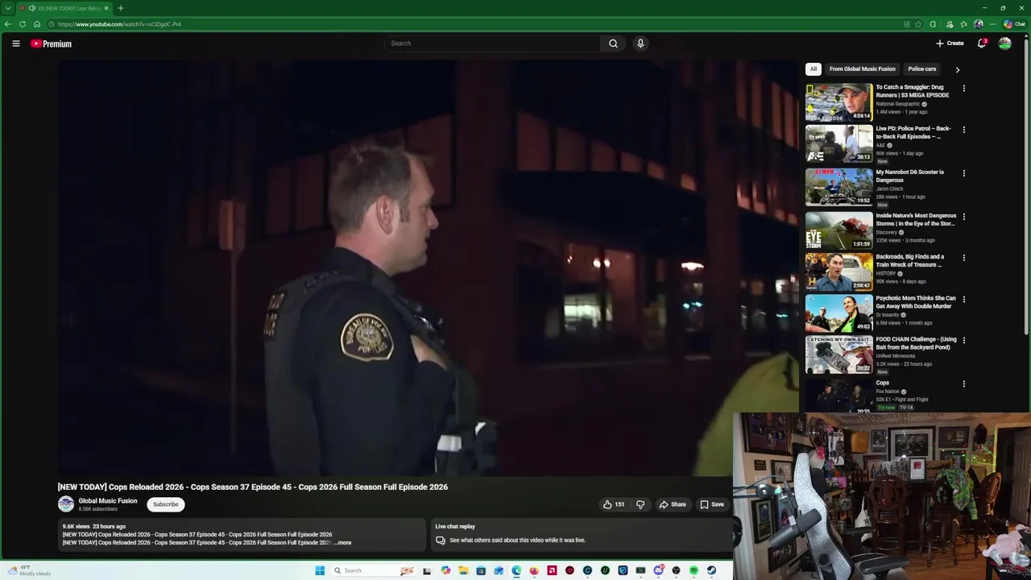Image resolution: width=1031 pixels, height=580 pixels.
Task: Go to YouTube Premium home logo
Action: click(51, 43)
